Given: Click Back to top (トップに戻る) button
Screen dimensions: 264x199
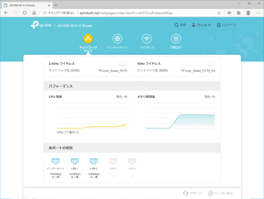Looking at the screenshot, I should click(x=221, y=193).
